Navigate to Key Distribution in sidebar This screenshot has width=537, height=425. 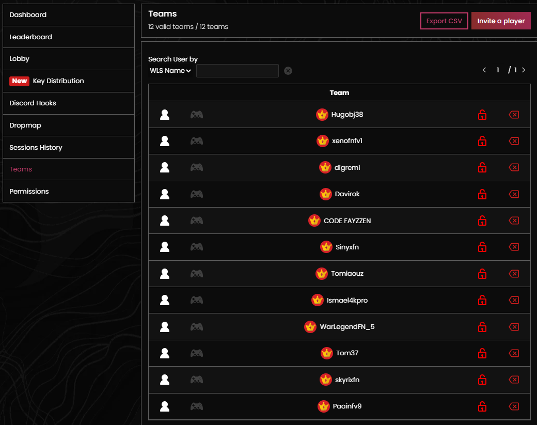69,81
